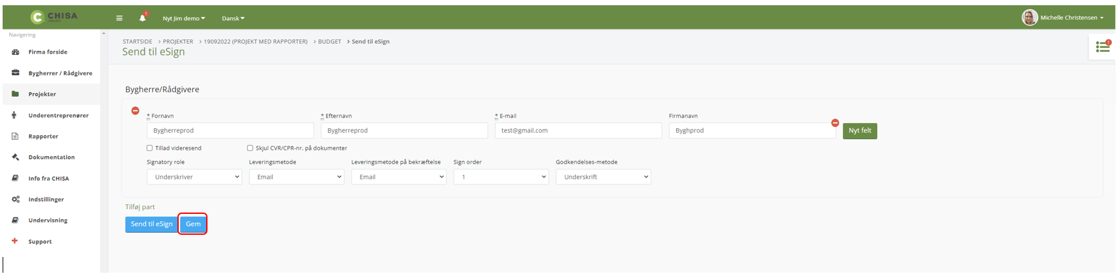Expand the Godkendelses-metode dropdown
Viewport: 1116px width, 276px height.
tap(603, 177)
